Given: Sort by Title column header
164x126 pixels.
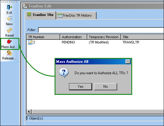Looking at the screenshot, I should (x=142, y=37).
